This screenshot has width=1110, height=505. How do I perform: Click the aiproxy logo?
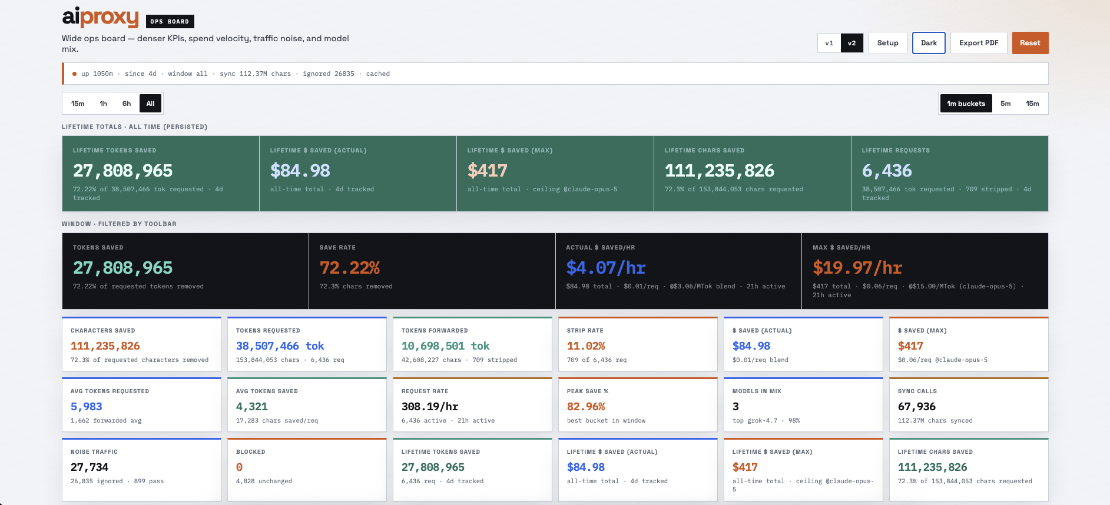coord(100,17)
